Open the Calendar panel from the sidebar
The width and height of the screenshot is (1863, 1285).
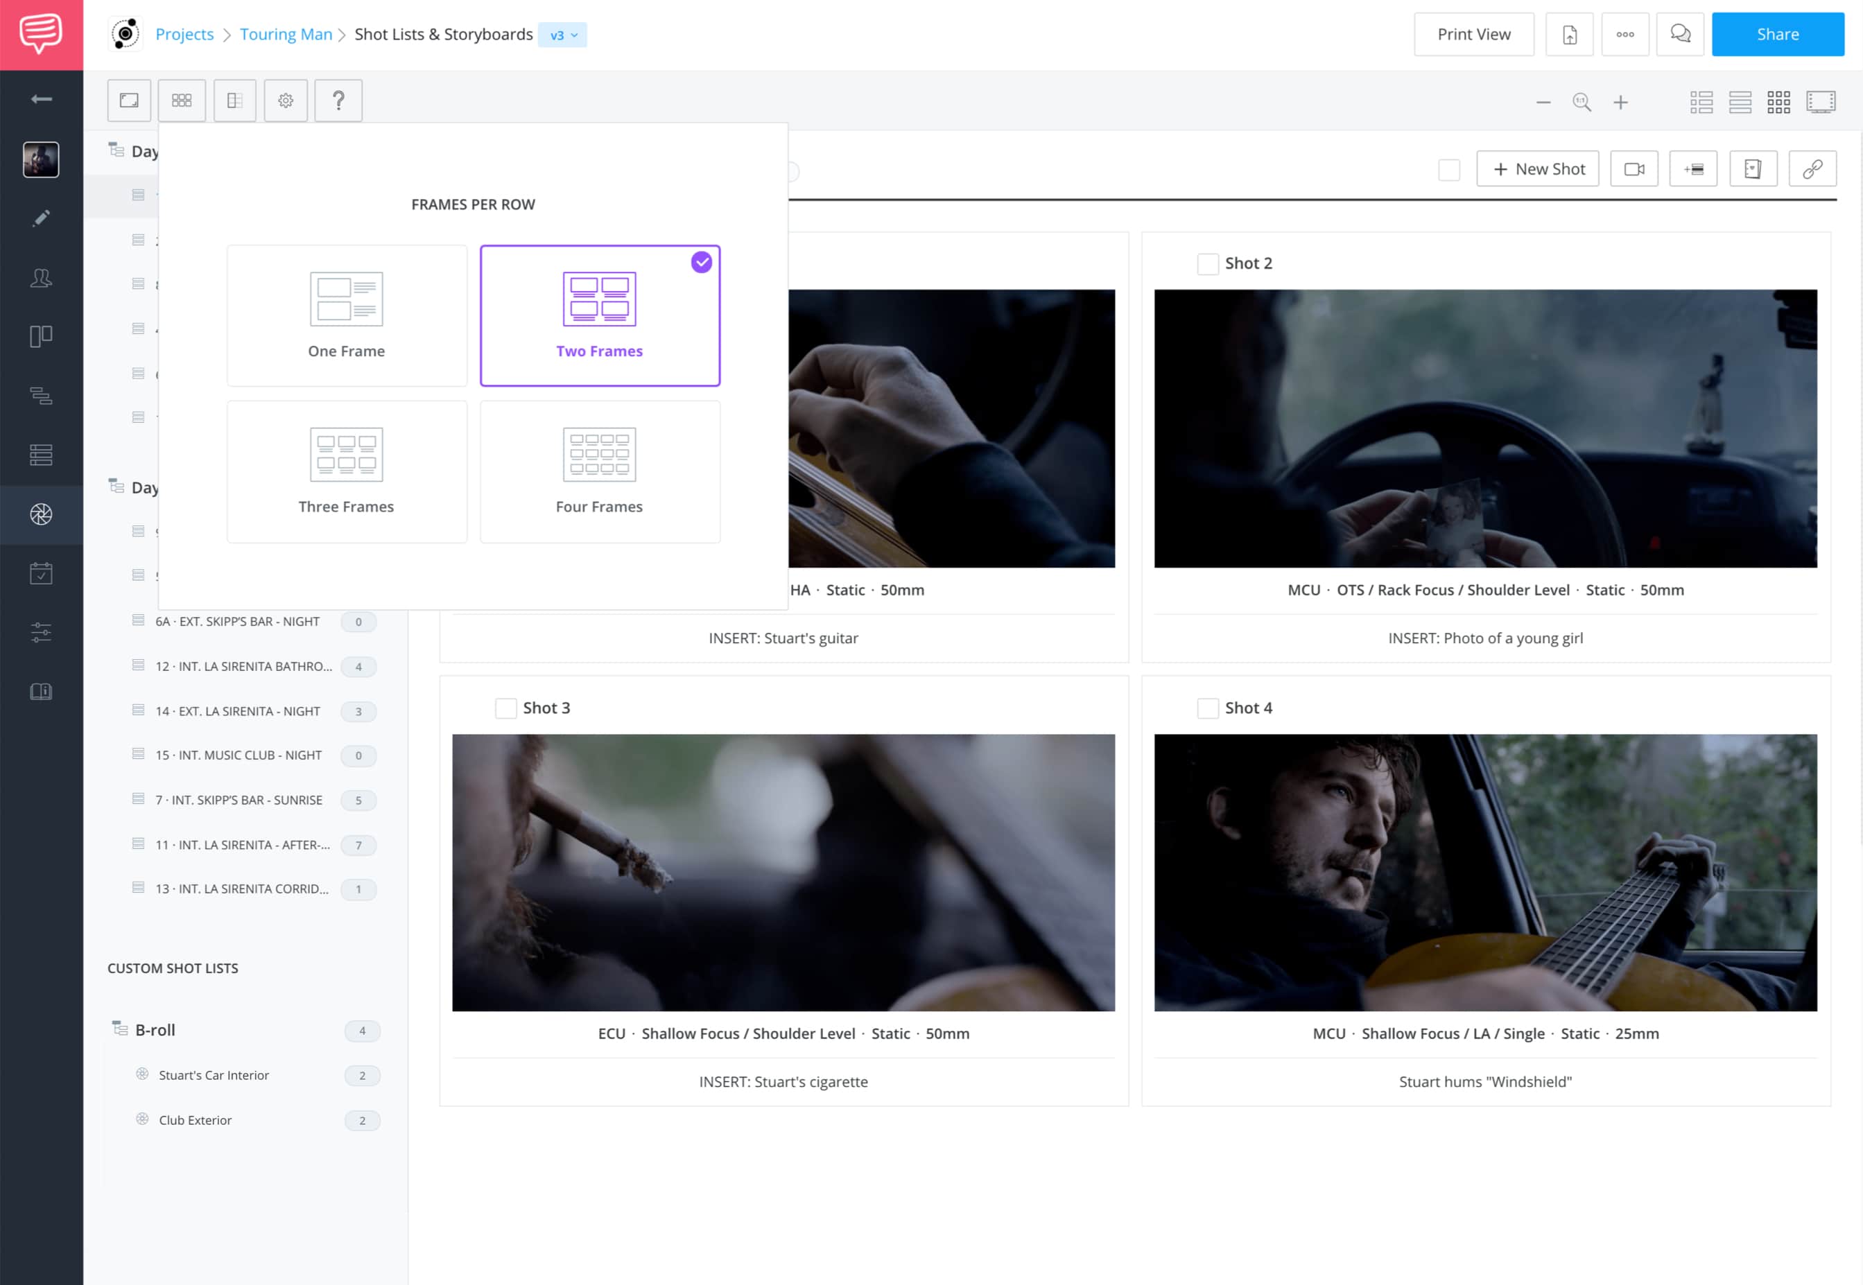(40, 573)
